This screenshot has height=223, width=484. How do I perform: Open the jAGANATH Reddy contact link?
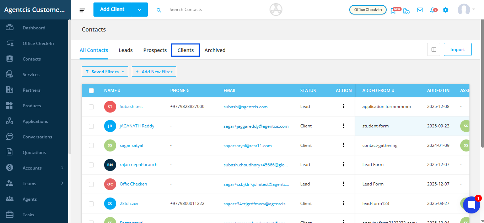[137, 126]
